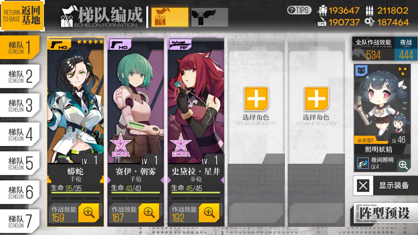Viewport: 418px width, 235px height.
Task: Open details magnifier beside 作战效能 167
Action: pos(149,212)
